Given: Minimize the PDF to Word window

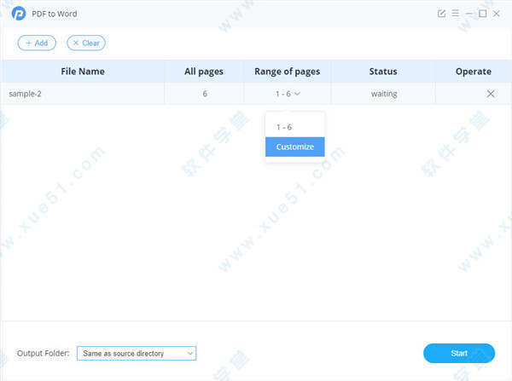Looking at the screenshot, I should click(x=469, y=14).
